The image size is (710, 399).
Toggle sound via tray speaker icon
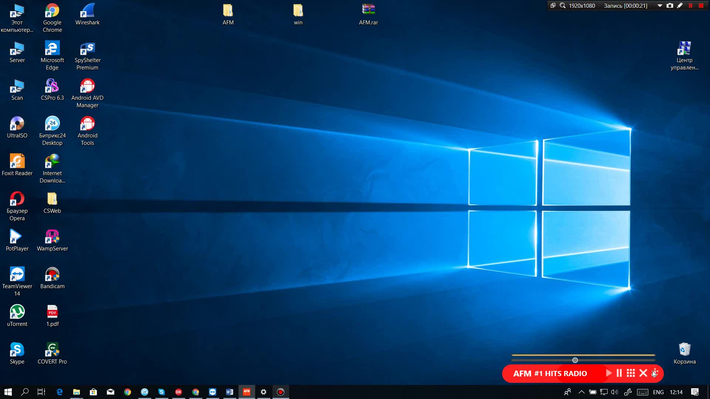coord(614,392)
